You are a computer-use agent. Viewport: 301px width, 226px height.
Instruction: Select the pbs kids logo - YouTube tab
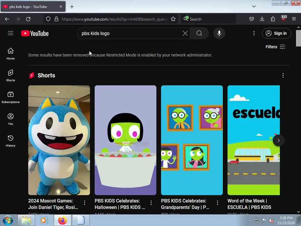click(x=33, y=7)
